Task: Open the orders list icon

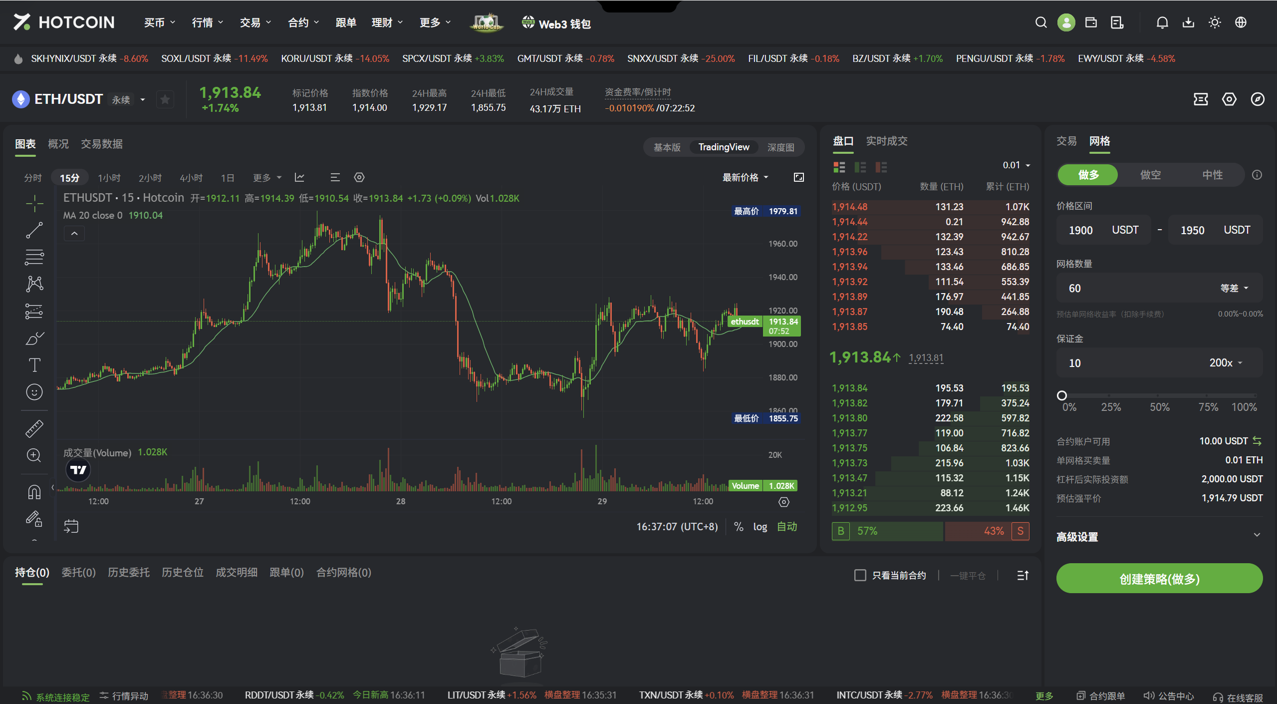Action: (1117, 22)
